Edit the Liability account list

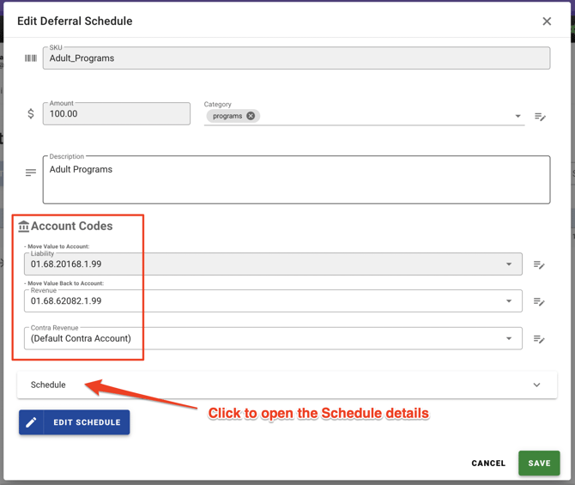pos(539,265)
